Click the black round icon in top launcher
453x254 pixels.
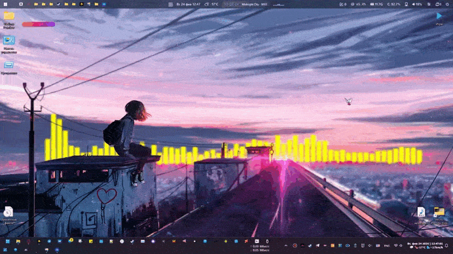coord(81,5)
